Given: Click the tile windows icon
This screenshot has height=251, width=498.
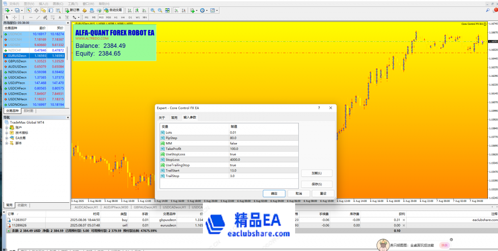Looking at the screenshot, I should click(x=167, y=10).
